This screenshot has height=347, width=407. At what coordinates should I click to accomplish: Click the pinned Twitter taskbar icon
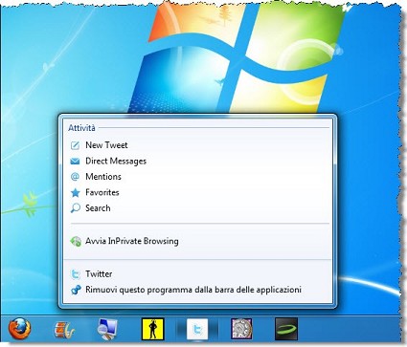pos(197,329)
